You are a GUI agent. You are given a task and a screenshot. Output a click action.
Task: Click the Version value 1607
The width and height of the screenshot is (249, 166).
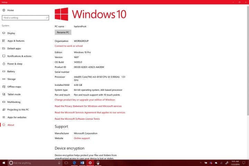click(x=76, y=57)
